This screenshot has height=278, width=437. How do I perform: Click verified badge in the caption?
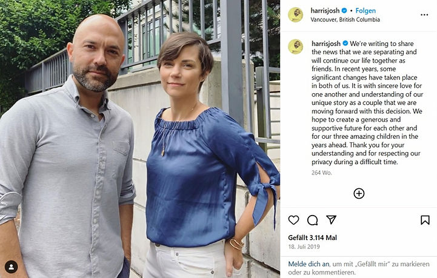pyautogui.click(x=345, y=44)
